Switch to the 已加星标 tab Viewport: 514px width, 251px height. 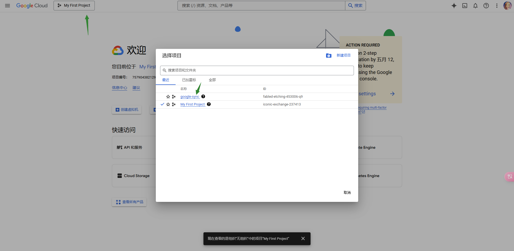[189, 80]
